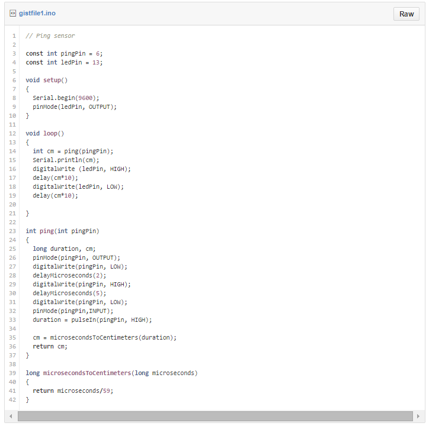
Task: Click the 'delayMicroseconds(5);' line
Action: tap(69, 293)
